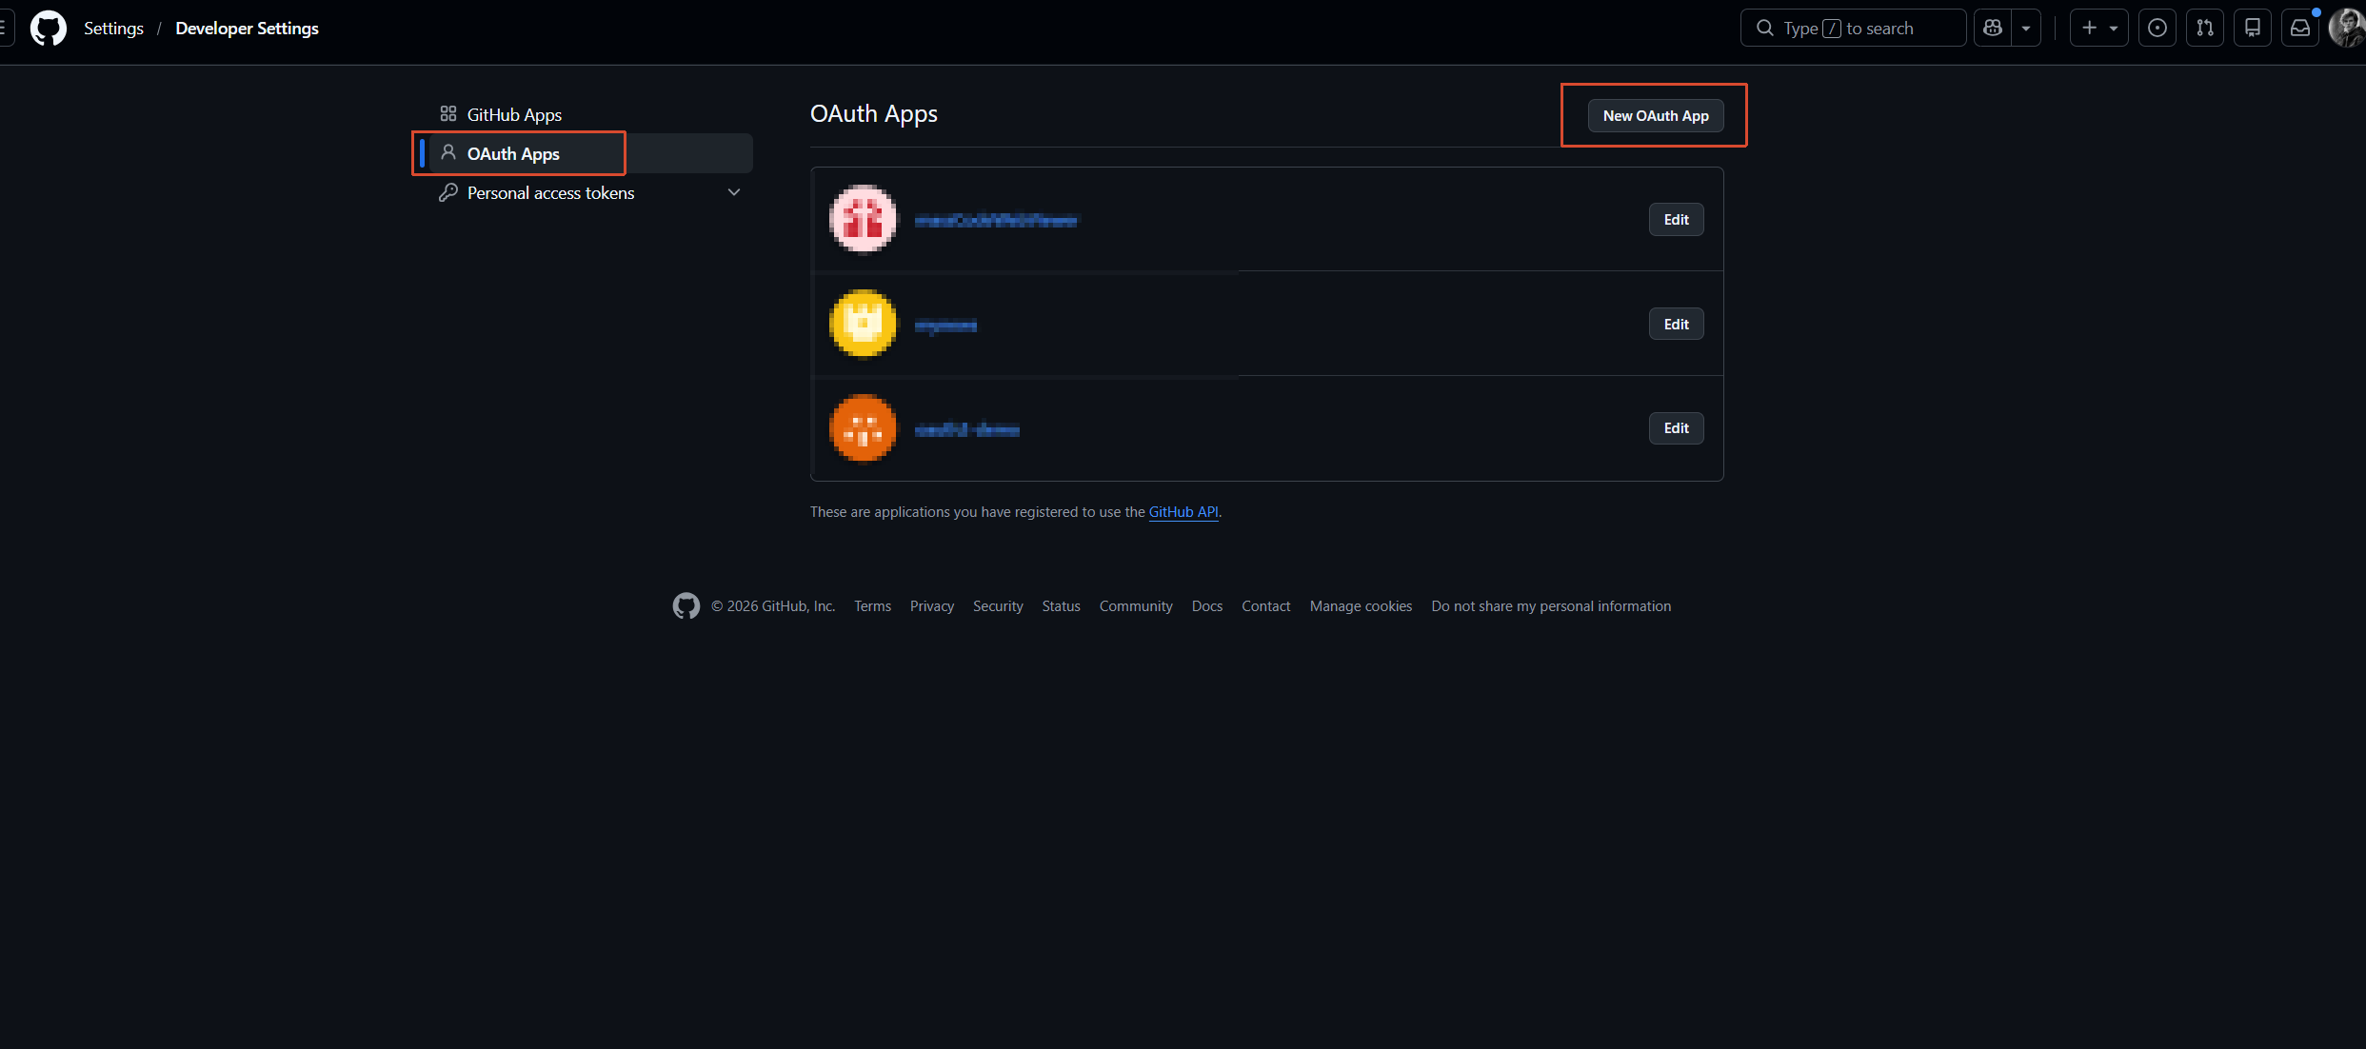The height and width of the screenshot is (1049, 2366).
Task: Open Terms link in footer
Action: point(872,606)
